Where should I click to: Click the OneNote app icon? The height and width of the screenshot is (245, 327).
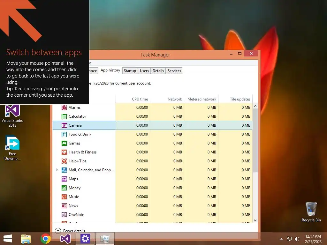(64, 215)
